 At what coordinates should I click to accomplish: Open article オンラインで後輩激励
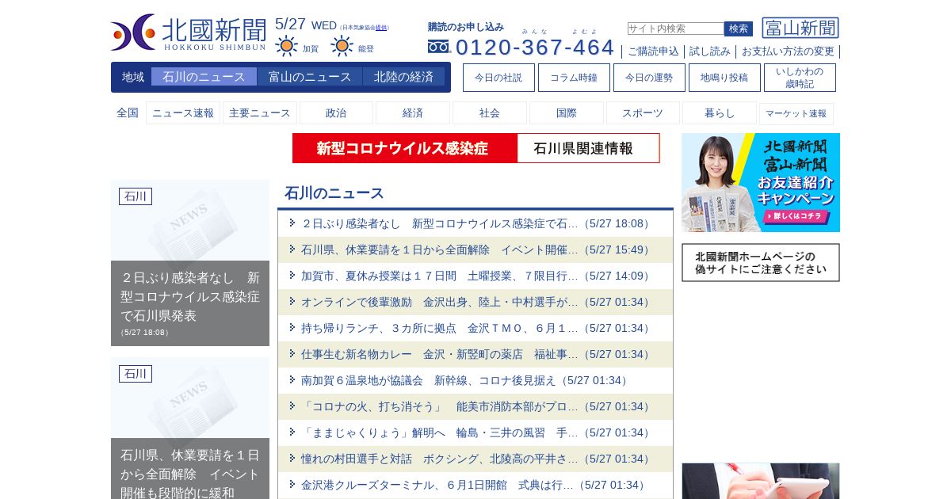tap(475, 302)
